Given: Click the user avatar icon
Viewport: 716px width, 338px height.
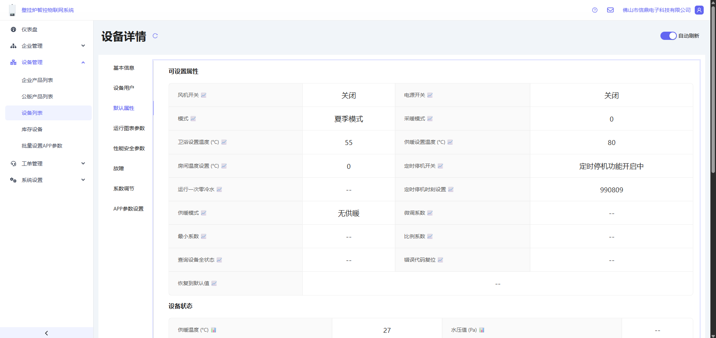Looking at the screenshot, I should (x=699, y=10).
